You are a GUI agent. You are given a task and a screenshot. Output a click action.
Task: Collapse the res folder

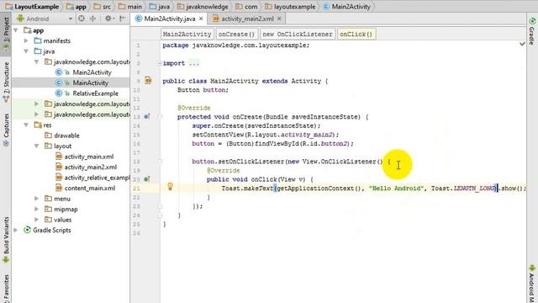point(26,125)
